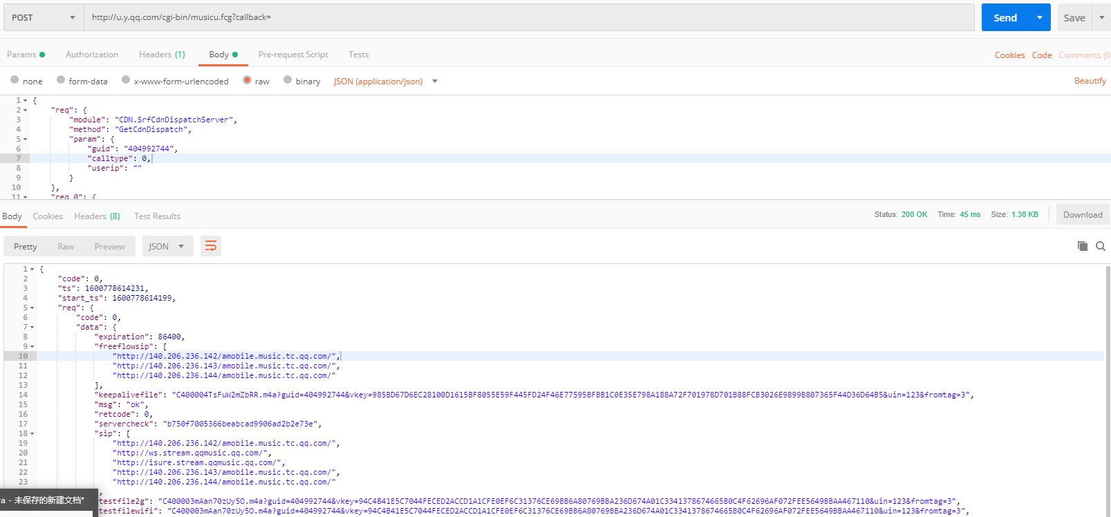Open the response JSON format dropdown
The width and height of the screenshot is (1111, 517).
167,246
